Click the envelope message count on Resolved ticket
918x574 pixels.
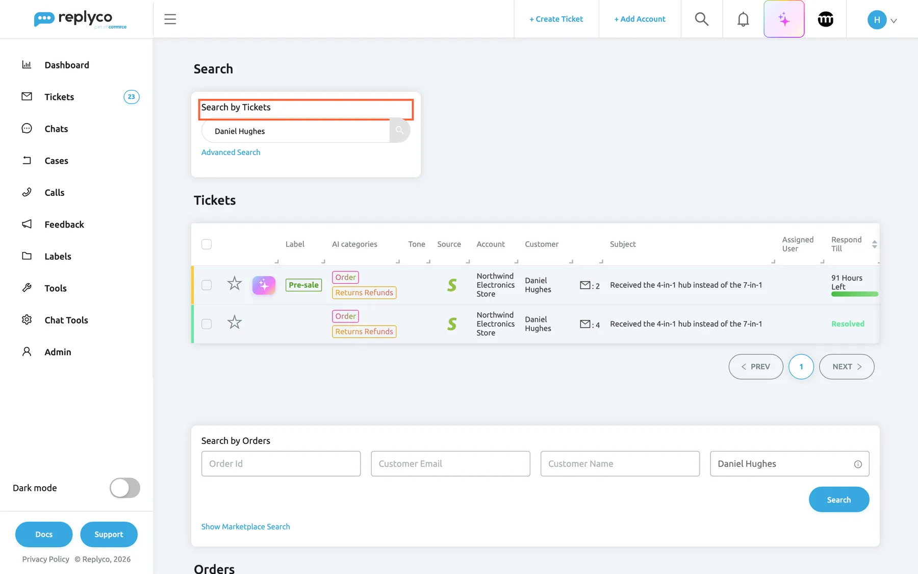[590, 325]
